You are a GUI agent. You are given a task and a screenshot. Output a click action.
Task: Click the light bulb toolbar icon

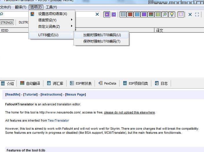pyautogui.click(x=172, y=14)
